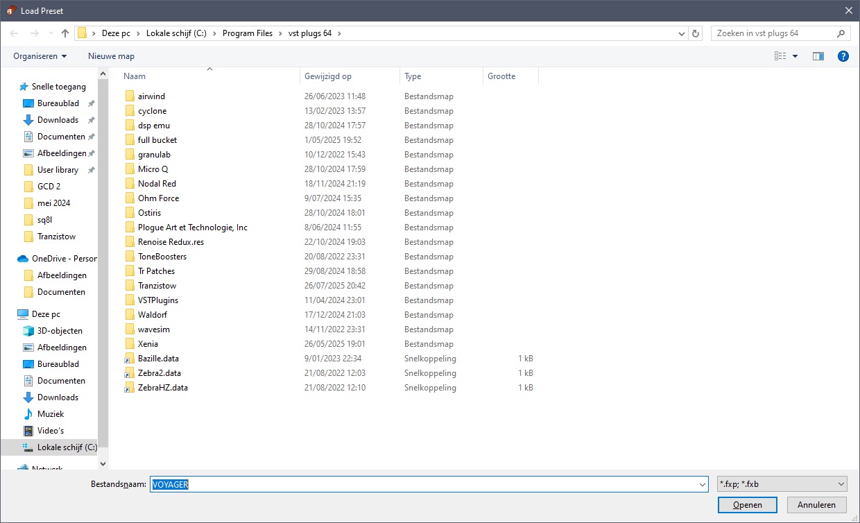Select the cyclone folder icon
Viewport: 860px width, 523px height.
pos(130,111)
